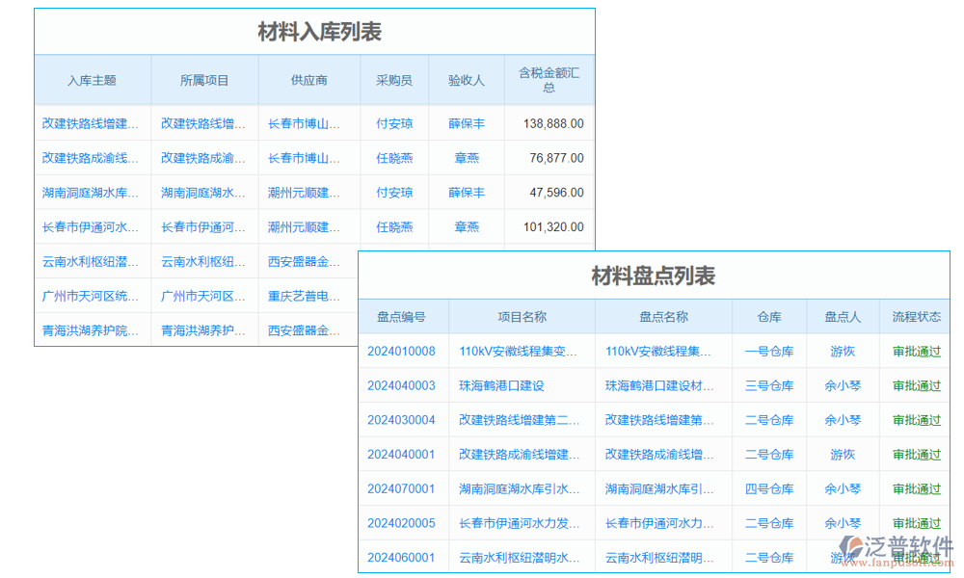The image size is (964, 578).
Task: Click the 审批通过 status for 2024010008
Action: pyautogui.click(x=913, y=351)
